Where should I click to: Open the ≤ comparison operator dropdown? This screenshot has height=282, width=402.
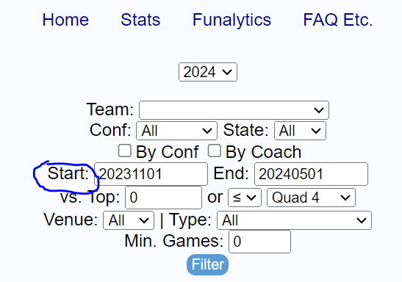coord(245,198)
